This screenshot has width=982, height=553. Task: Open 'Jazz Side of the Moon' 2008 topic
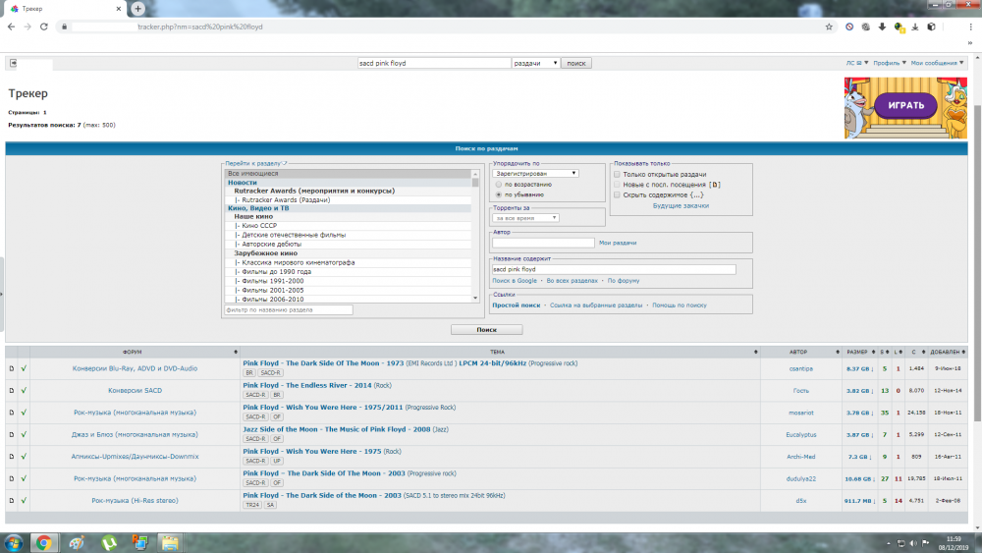(336, 429)
